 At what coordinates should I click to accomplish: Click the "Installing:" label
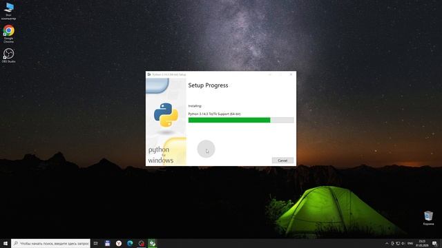[x=195, y=106]
